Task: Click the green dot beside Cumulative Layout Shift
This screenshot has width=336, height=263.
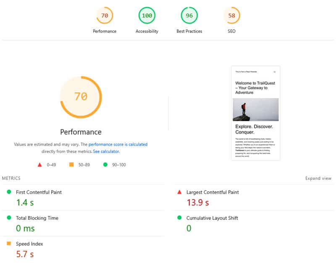Action: tap(180, 218)
